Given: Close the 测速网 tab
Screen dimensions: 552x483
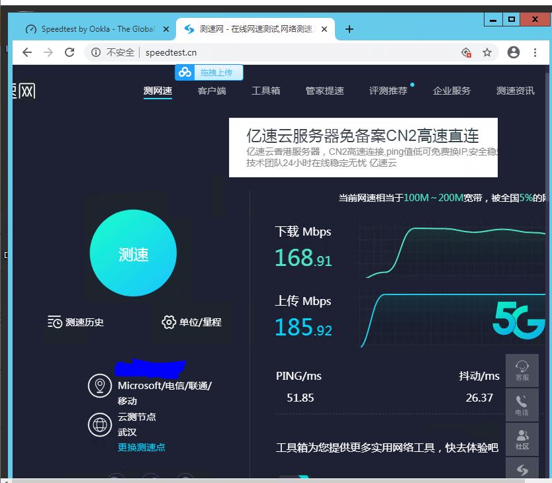Looking at the screenshot, I should 324,29.
